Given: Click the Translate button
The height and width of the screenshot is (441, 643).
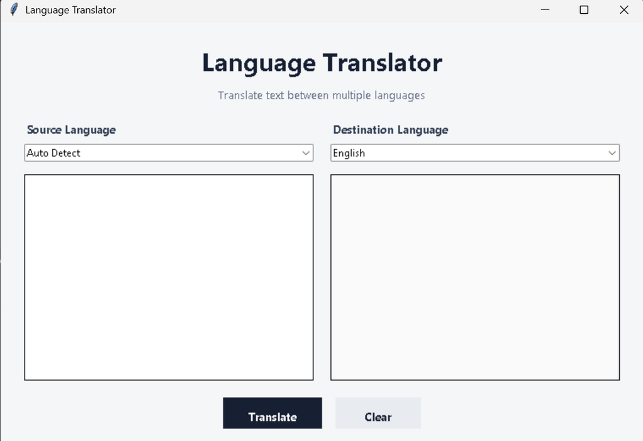Looking at the screenshot, I should coord(273,413).
